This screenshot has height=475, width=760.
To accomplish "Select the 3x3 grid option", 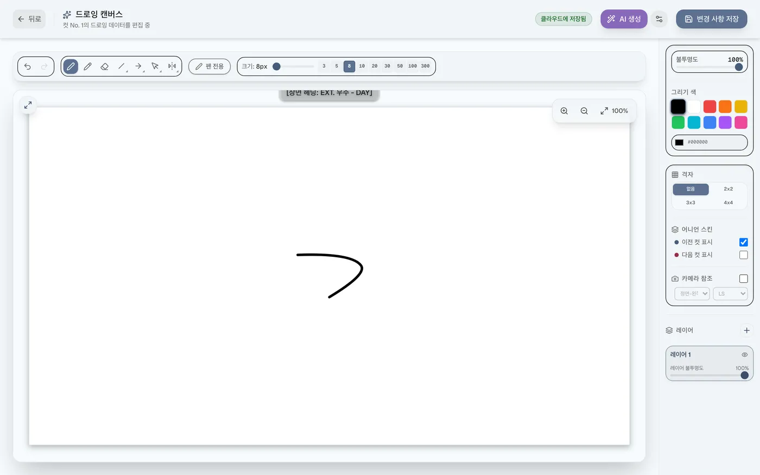I will 691,202.
